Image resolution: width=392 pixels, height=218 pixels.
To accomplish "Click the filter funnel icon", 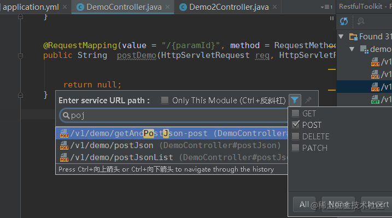I will [x=295, y=100].
